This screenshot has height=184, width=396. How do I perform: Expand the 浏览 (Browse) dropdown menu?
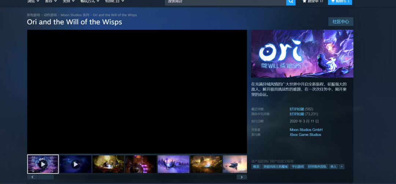(x=33, y=1)
